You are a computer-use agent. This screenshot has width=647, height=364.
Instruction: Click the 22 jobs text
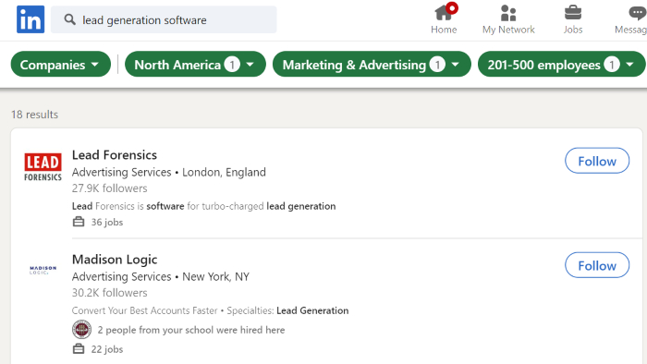click(x=107, y=349)
